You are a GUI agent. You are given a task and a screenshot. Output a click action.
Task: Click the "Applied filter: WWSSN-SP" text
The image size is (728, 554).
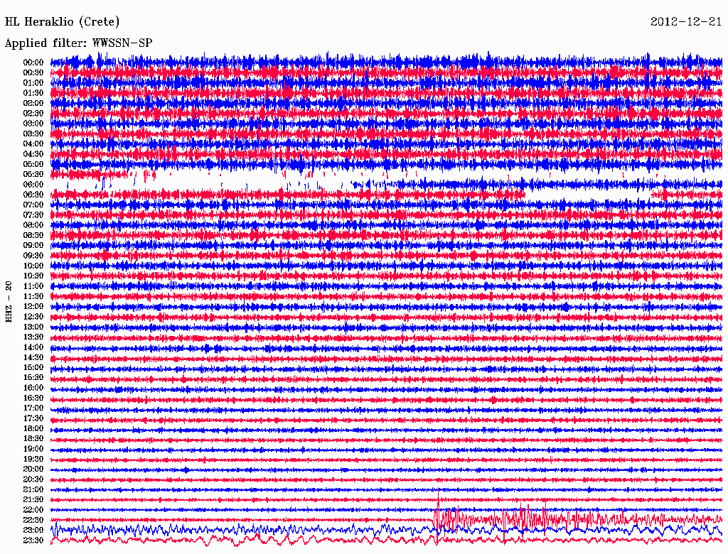click(78, 43)
